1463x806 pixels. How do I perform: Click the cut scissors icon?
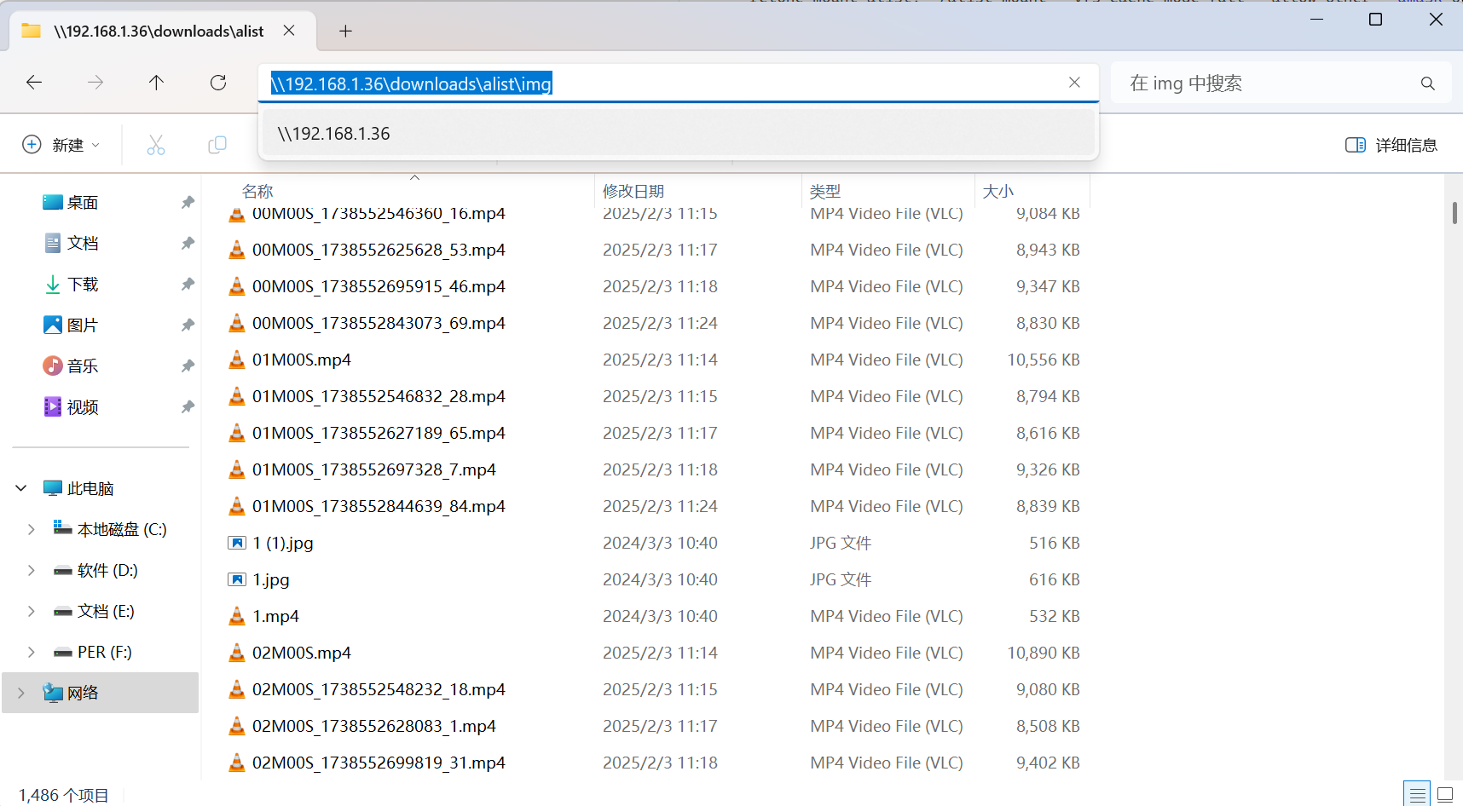[x=156, y=145]
